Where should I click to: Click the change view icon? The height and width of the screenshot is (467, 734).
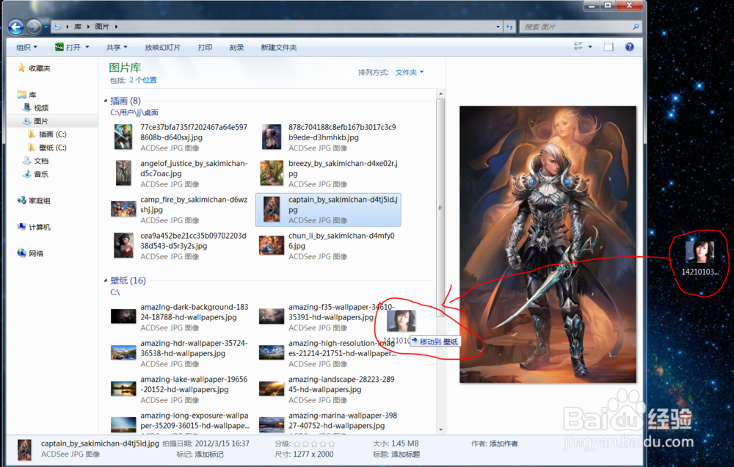pos(578,46)
